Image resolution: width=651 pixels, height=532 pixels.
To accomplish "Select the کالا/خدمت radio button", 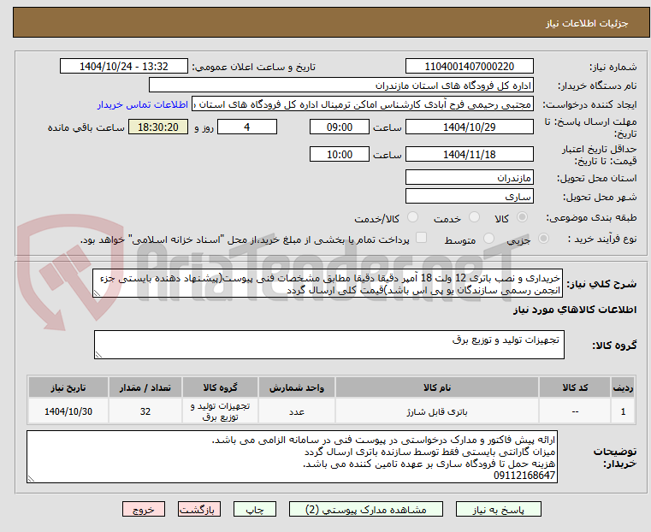I will (412, 217).
